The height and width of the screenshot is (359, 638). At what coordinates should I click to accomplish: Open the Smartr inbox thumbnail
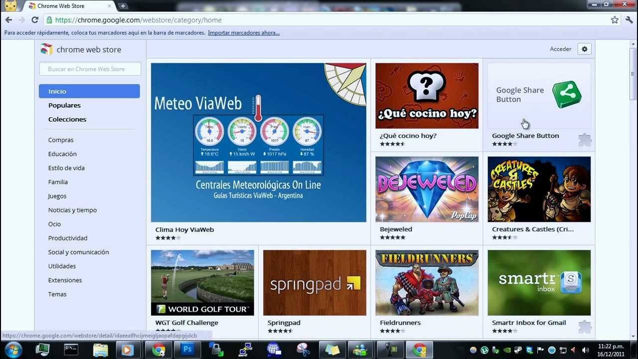click(x=539, y=283)
